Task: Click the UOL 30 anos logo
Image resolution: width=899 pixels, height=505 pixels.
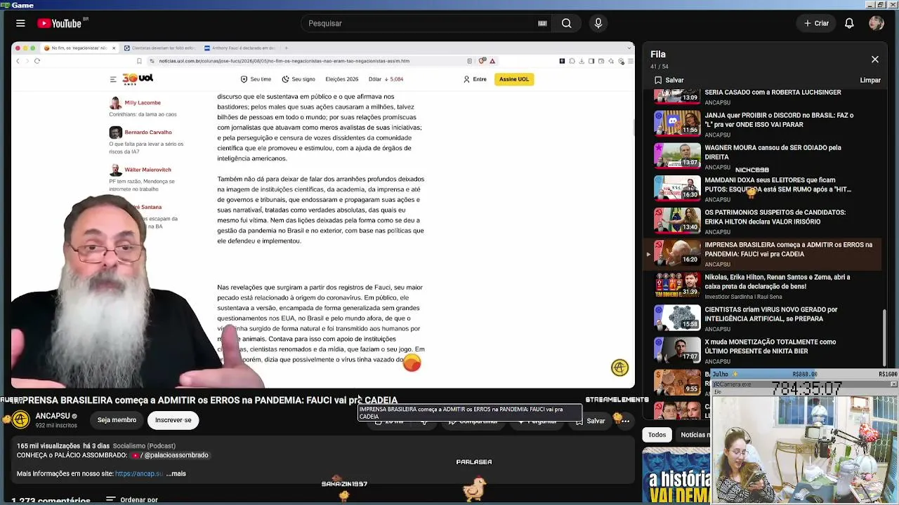Action: [x=137, y=79]
